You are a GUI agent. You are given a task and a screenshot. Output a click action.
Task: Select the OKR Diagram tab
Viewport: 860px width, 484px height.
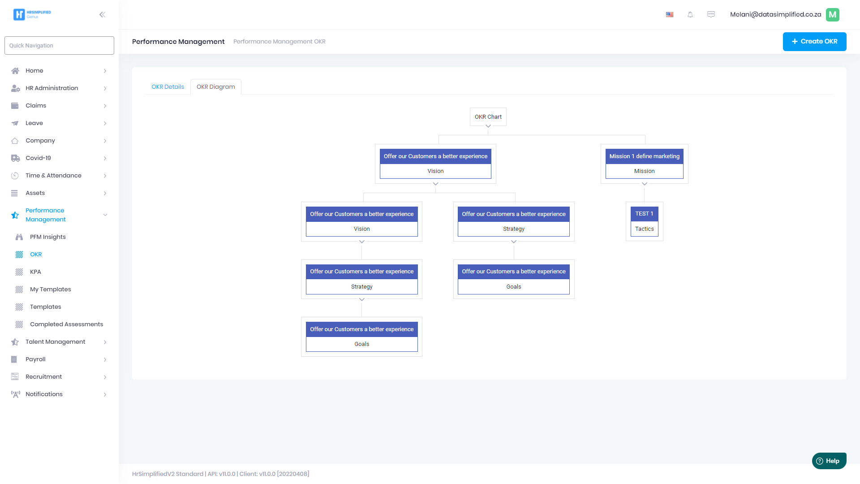point(215,87)
